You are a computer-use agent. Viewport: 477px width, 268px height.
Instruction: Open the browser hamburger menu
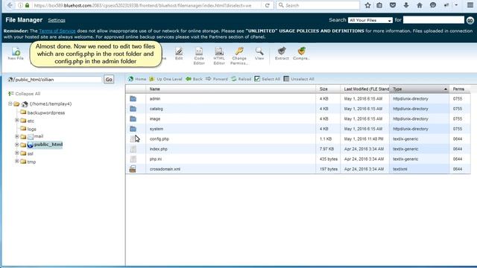coord(470,5)
